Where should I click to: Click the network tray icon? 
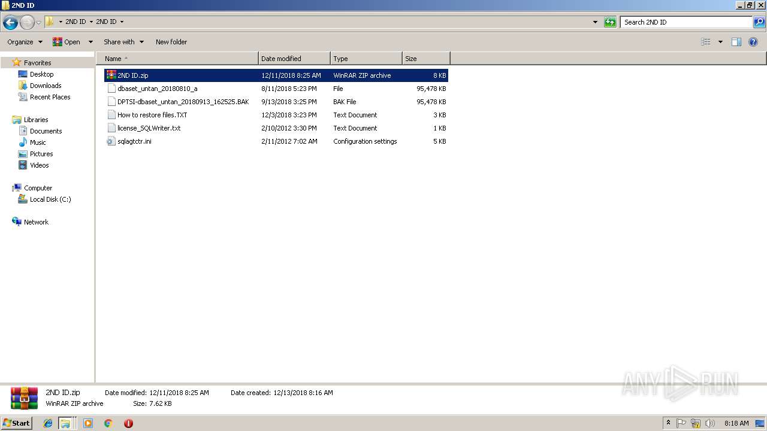[696, 423]
